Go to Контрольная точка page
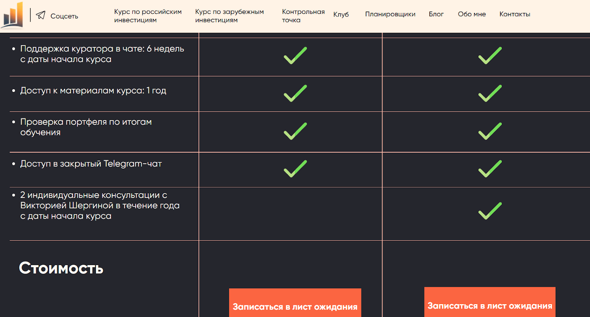590x317 pixels. [303, 16]
